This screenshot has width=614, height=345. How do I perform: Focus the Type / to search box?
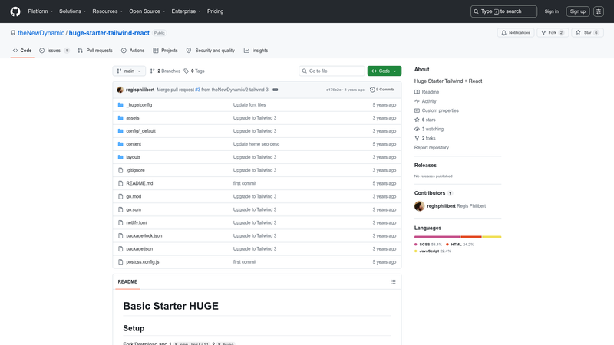click(503, 11)
